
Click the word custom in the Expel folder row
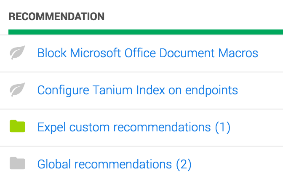[89, 128]
